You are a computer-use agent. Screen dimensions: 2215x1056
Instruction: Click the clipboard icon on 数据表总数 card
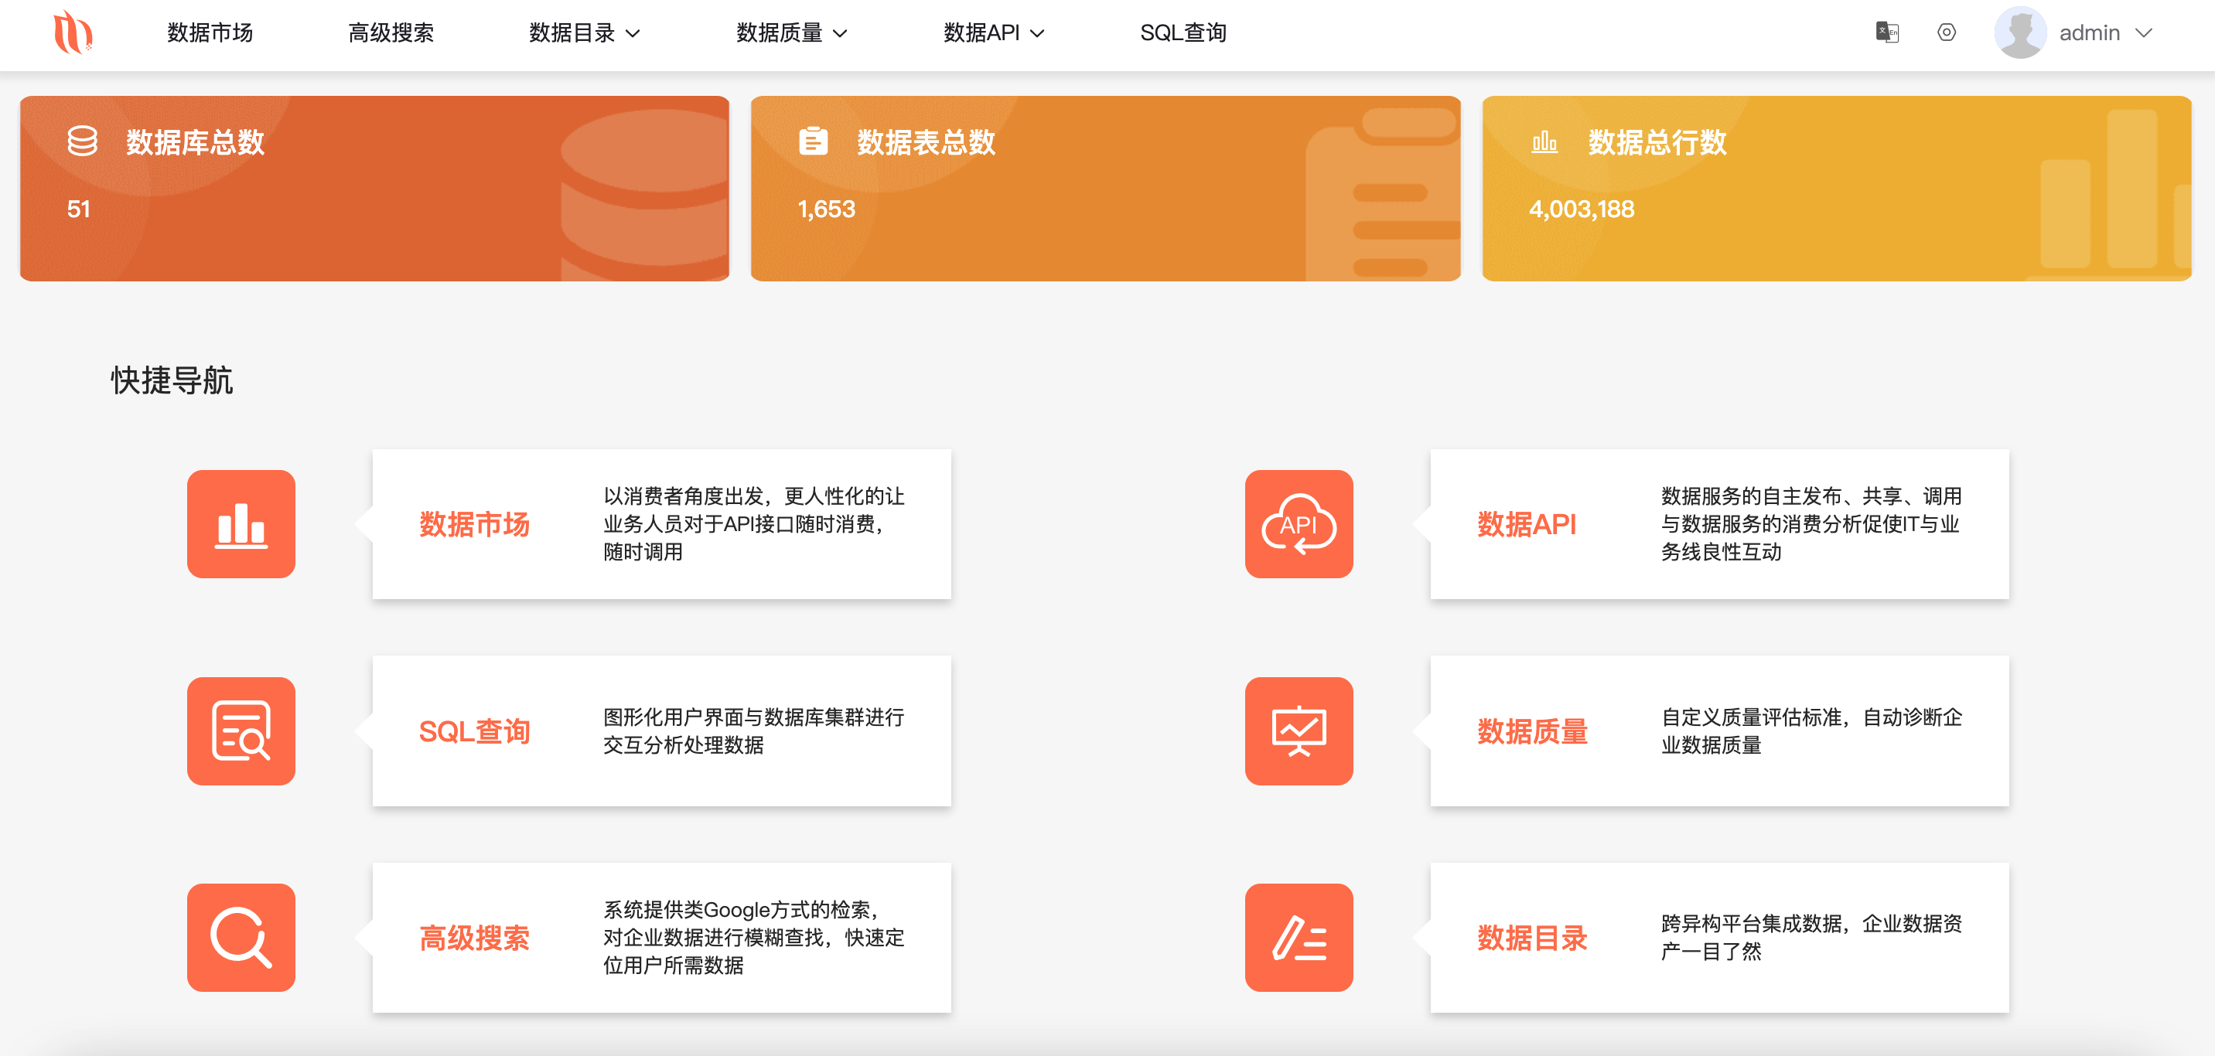coord(814,143)
